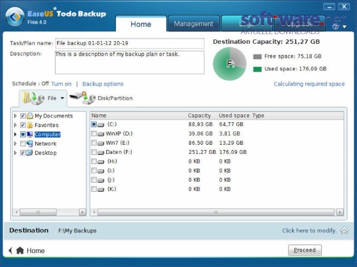Image resolution: width=357 pixels, height=267 pixels.
Task: Click the Description text area
Action: tap(130, 62)
